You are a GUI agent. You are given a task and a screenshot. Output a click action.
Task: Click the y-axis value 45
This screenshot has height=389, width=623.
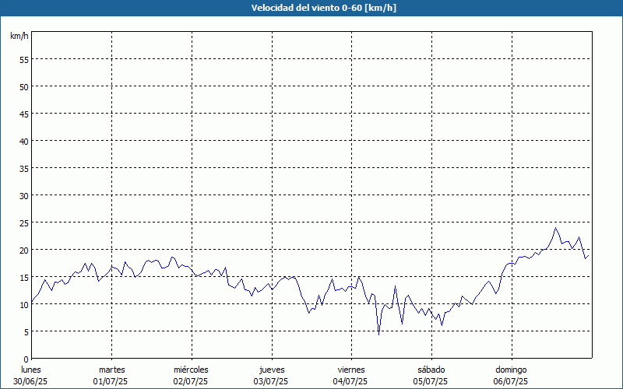click(24, 114)
